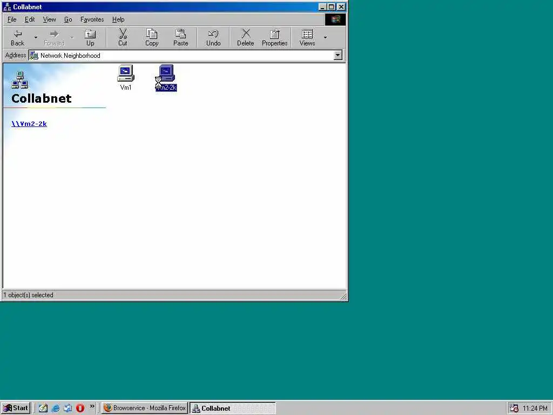Click the Views toolbar button
This screenshot has height=415, width=553.
(307, 38)
